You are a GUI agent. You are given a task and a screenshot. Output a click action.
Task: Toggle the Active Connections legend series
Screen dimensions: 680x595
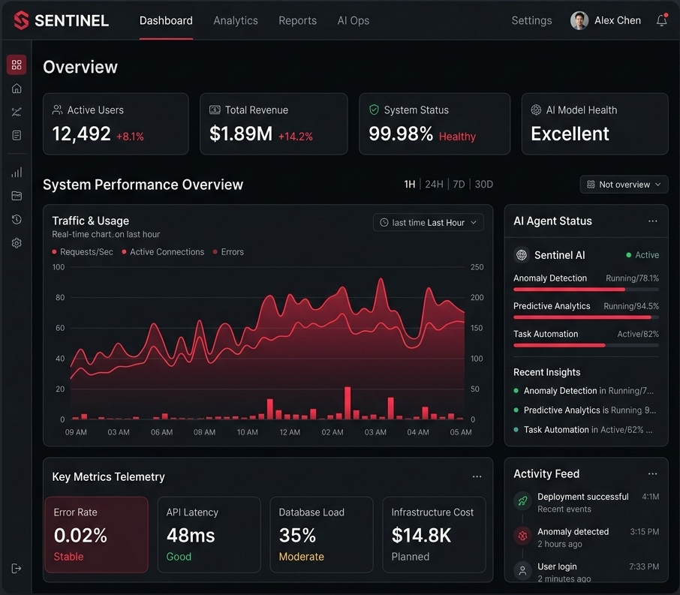tap(163, 252)
